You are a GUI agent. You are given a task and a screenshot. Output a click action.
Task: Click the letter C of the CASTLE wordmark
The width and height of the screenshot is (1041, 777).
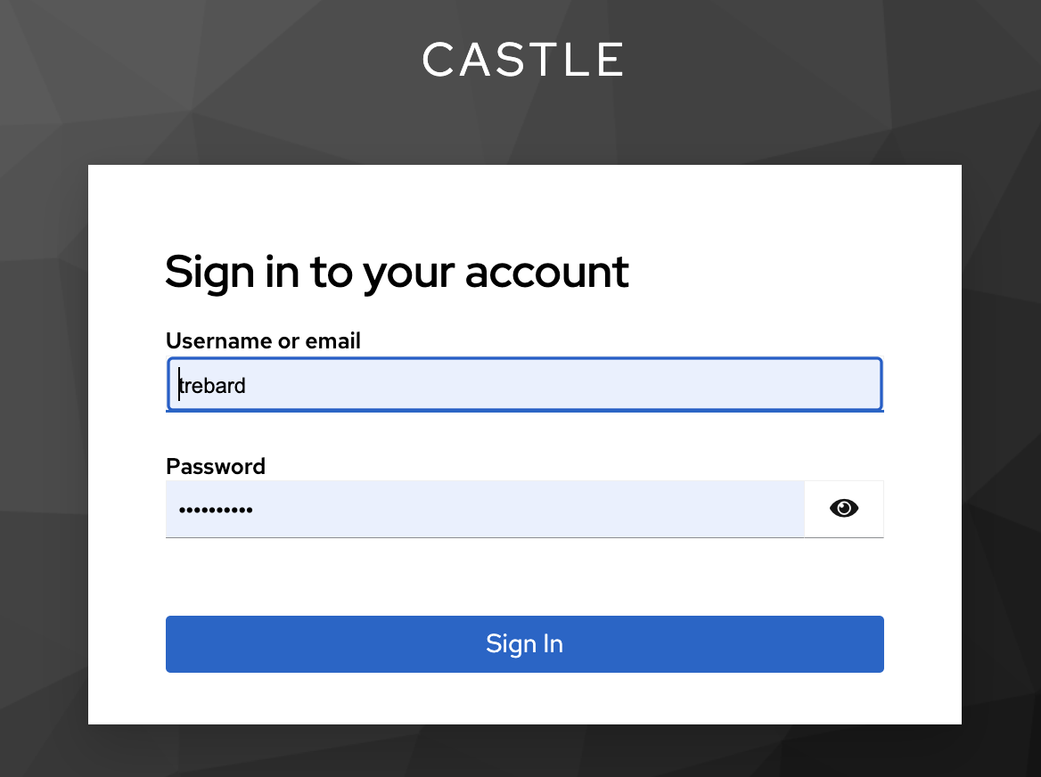(x=439, y=60)
